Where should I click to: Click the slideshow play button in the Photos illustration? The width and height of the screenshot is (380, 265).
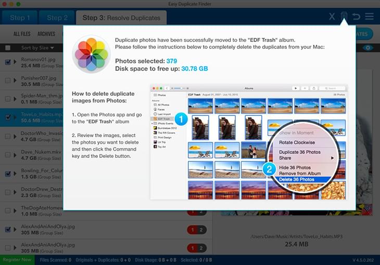[x=296, y=88]
